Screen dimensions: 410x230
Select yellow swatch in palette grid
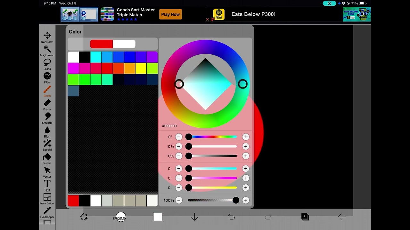[x=141, y=68]
